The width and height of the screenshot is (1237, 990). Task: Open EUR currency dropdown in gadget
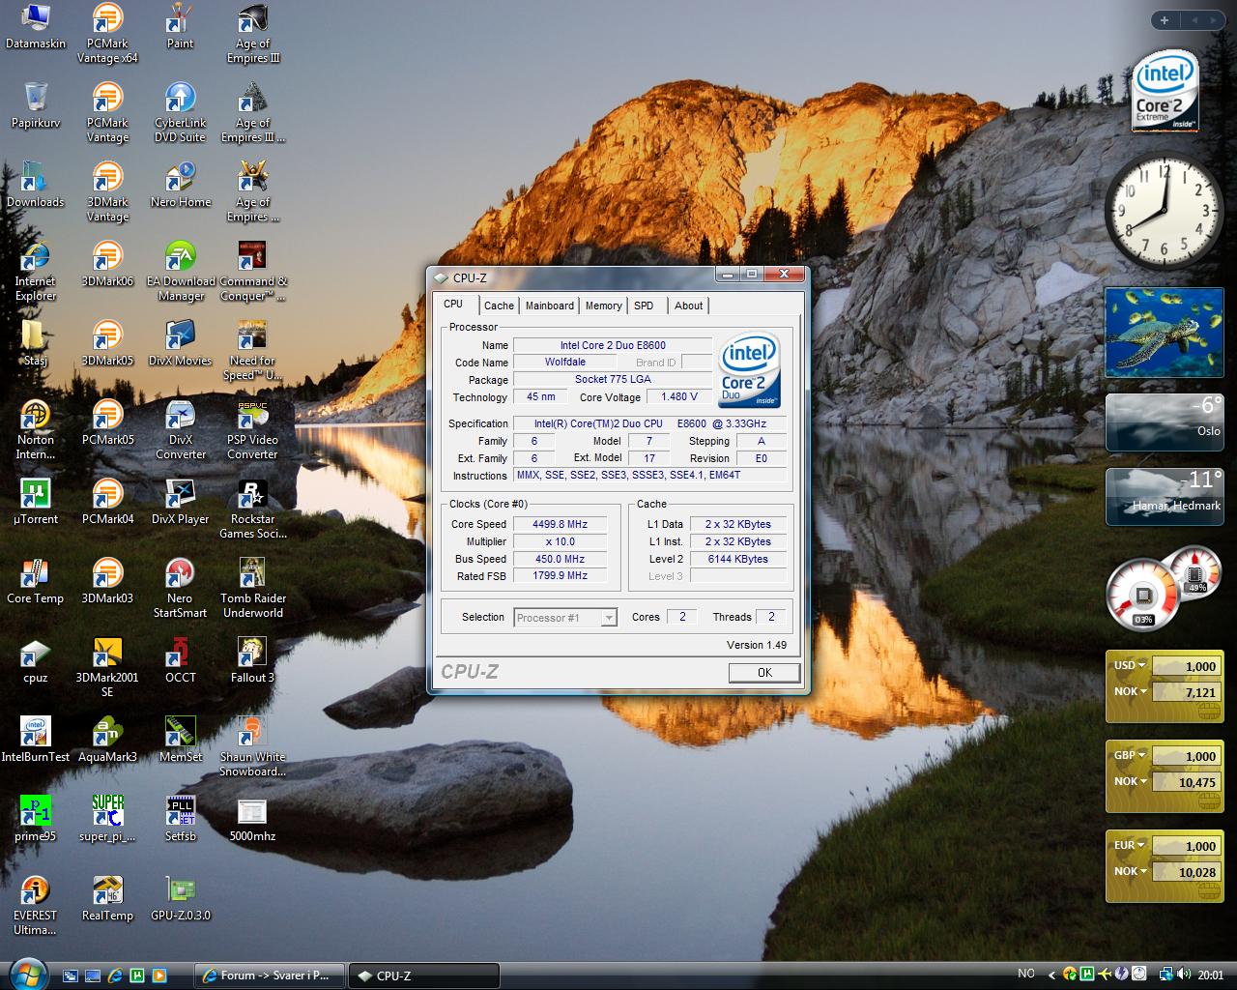click(x=1129, y=845)
